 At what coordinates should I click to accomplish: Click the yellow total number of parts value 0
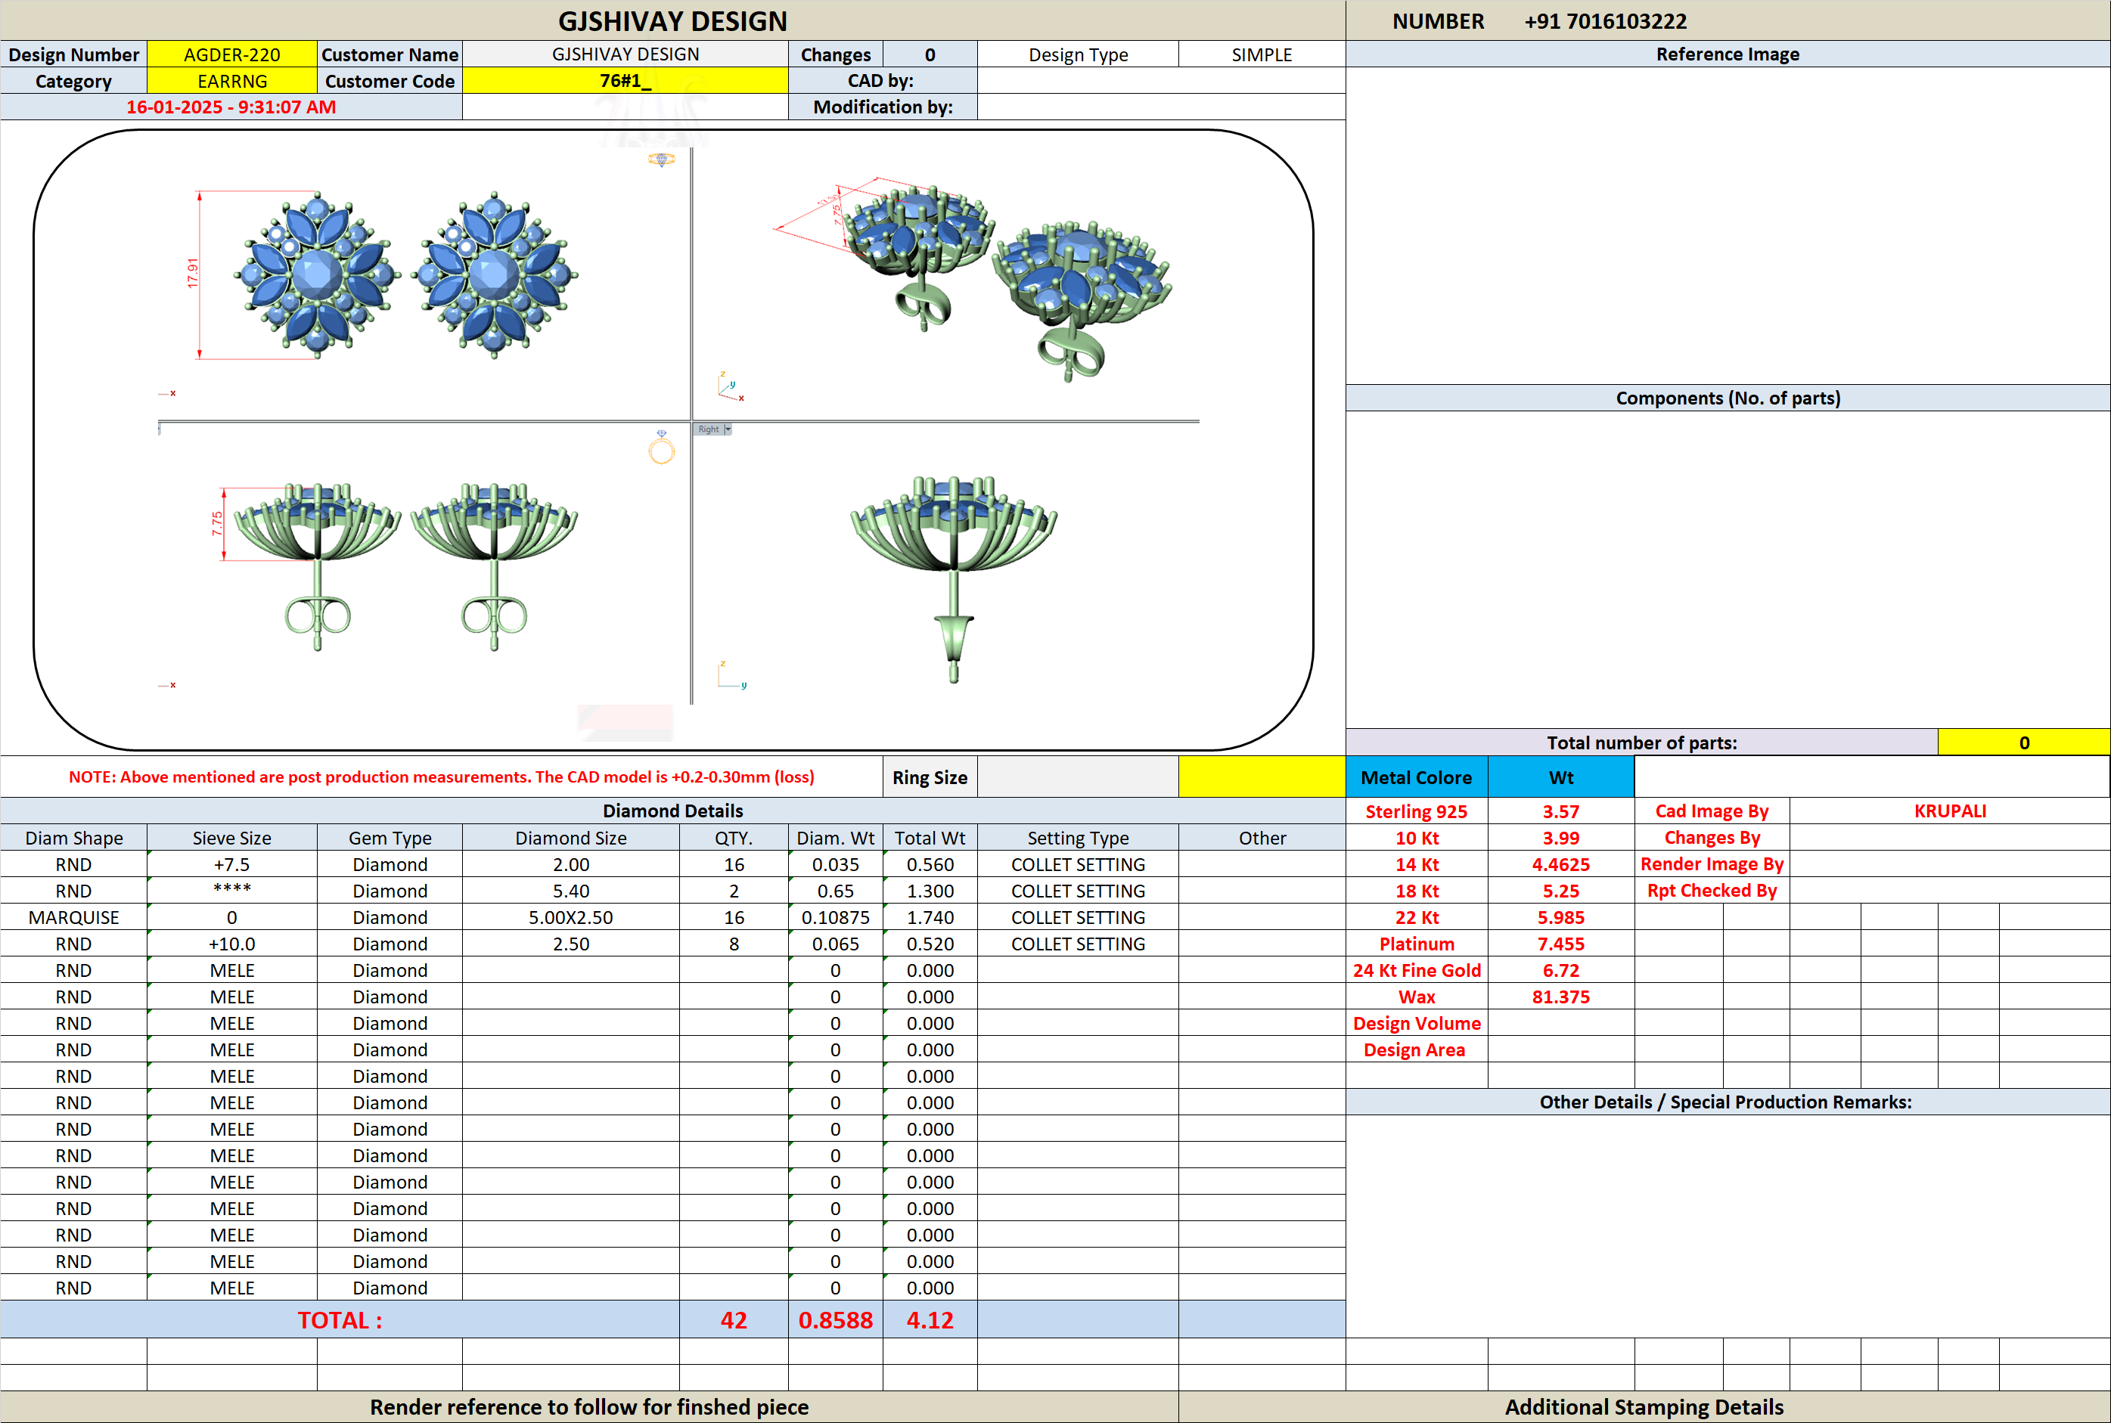coord(2024,743)
